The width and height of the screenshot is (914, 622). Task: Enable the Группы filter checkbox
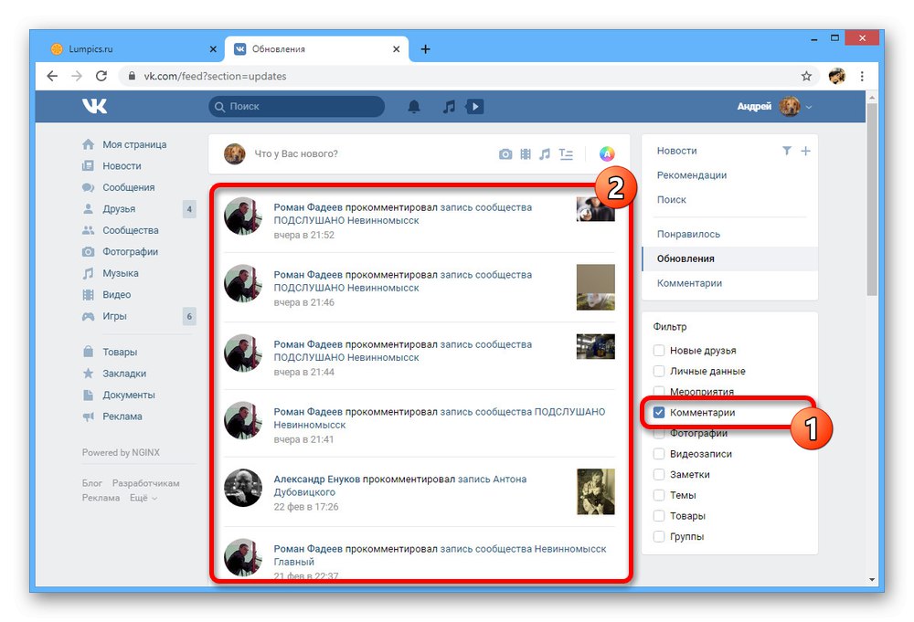[x=659, y=536]
